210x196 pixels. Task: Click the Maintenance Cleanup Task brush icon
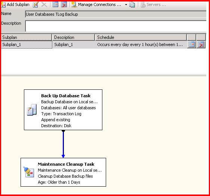tap(29, 172)
